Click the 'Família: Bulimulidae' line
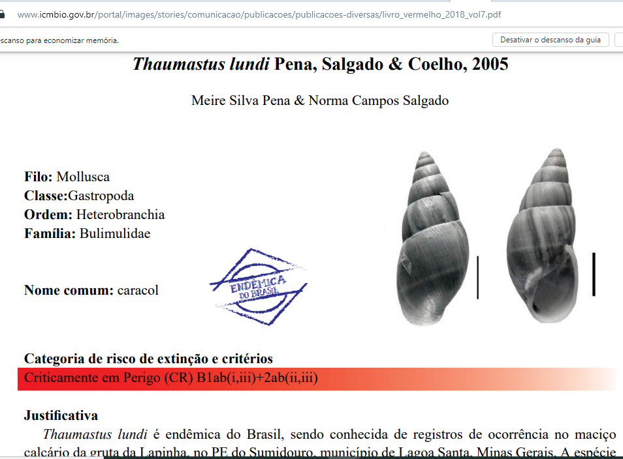Image resolution: width=623 pixels, height=459 pixels. 87,233
